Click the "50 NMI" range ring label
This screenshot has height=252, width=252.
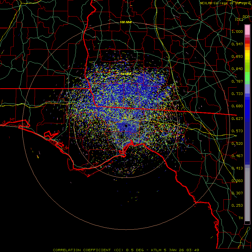[x=126, y=74]
